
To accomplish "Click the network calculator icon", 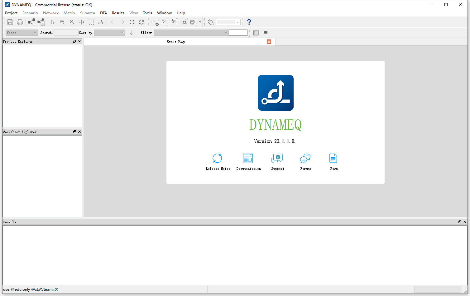I will (x=41, y=22).
